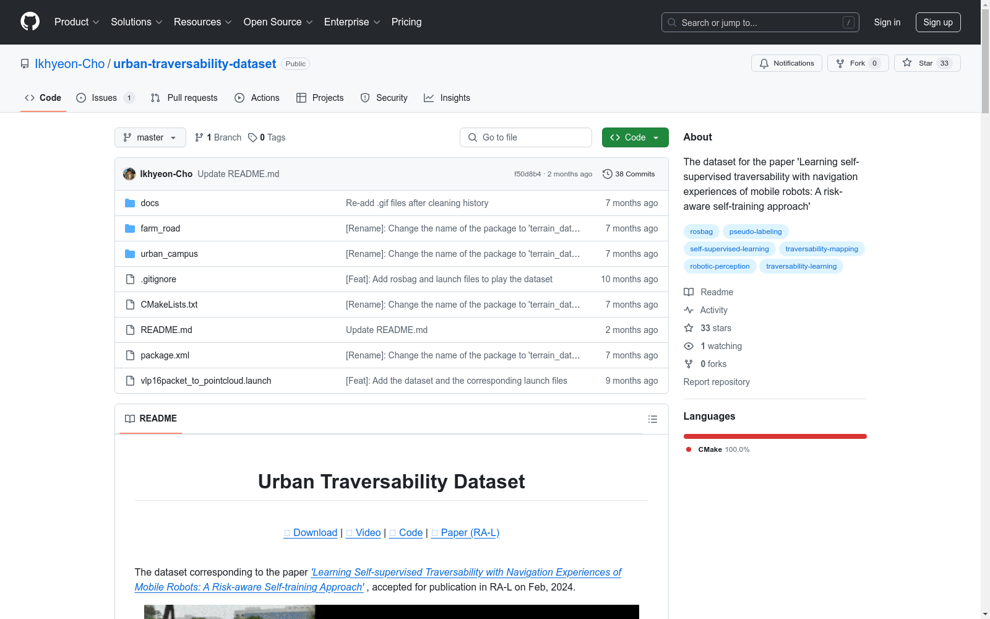Click the Video link in README
The width and height of the screenshot is (990, 619).
363,532
